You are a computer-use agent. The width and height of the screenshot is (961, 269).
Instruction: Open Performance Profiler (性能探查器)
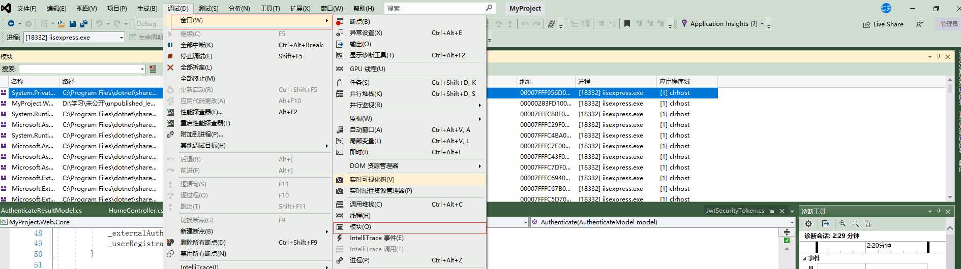pyautogui.click(x=248, y=112)
